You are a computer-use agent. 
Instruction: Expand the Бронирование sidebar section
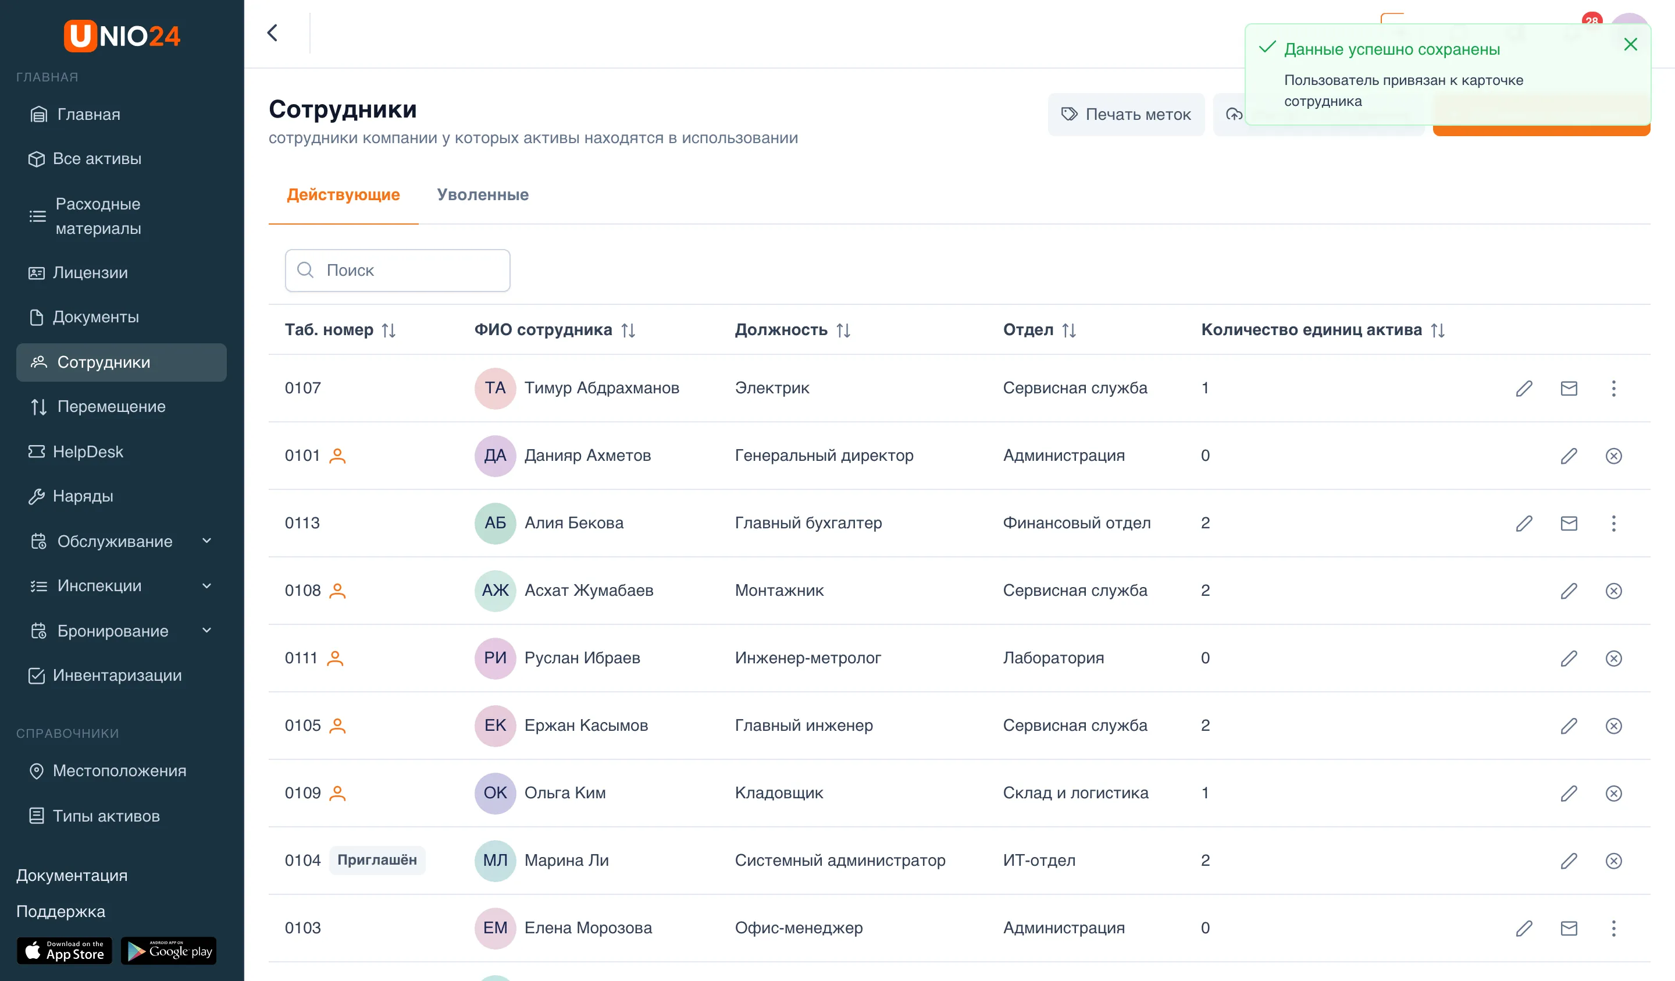(x=121, y=631)
